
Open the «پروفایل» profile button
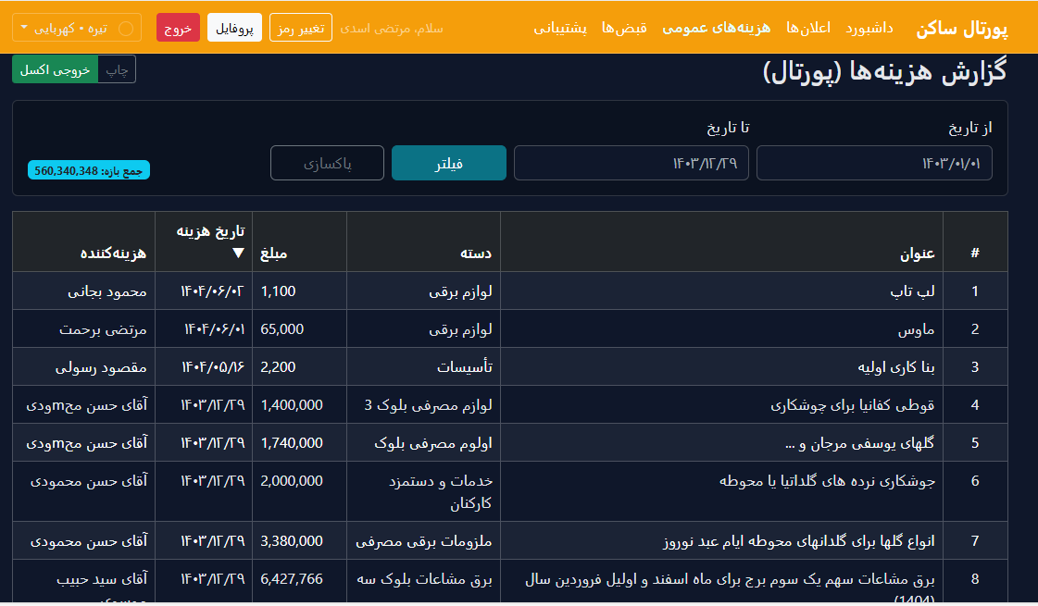pyautogui.click(x=233, y=28)
